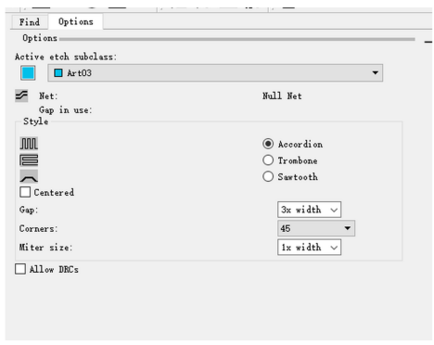The width and height of the screenshot is (434, 345).
Task: Select the Trombone style icon
Action: coord(29,160)
